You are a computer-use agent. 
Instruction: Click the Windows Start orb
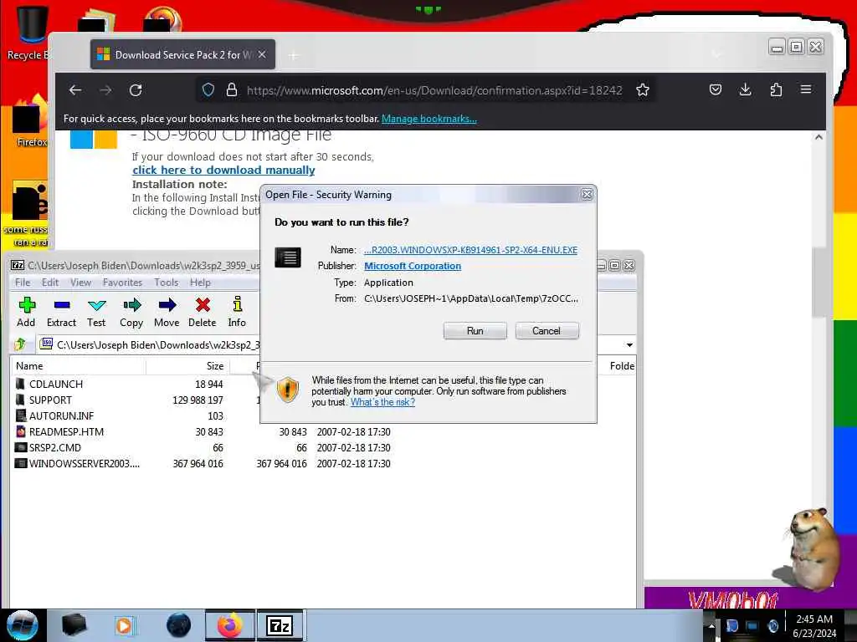23,625
